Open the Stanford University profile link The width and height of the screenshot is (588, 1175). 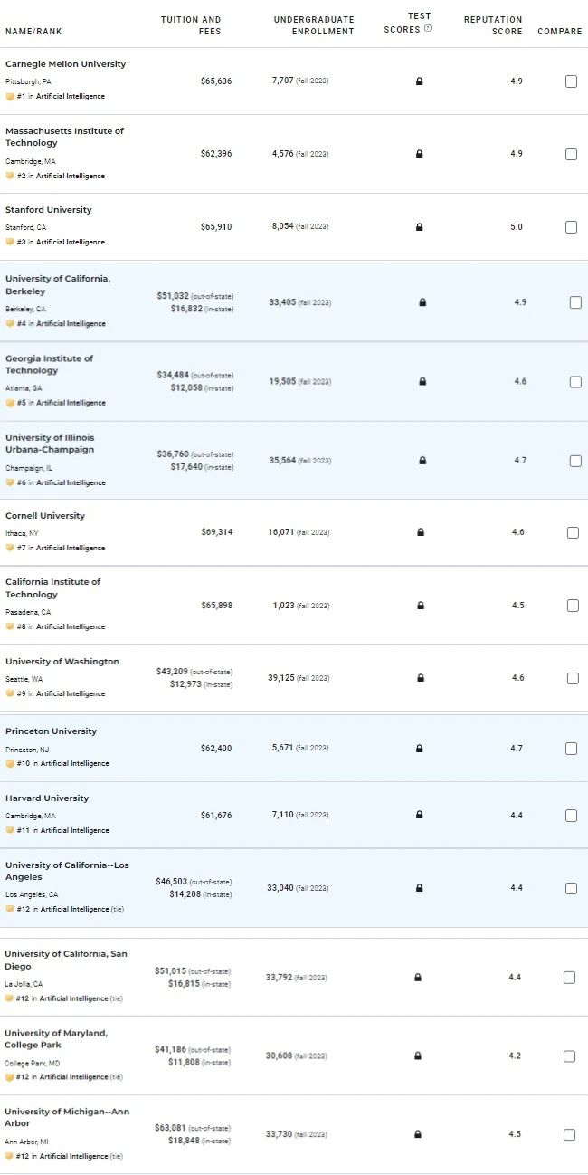coord(49,210)
